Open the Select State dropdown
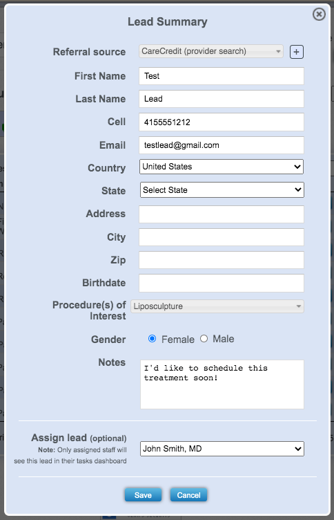This screenshot has height=520, width=334. click(222, 189)
